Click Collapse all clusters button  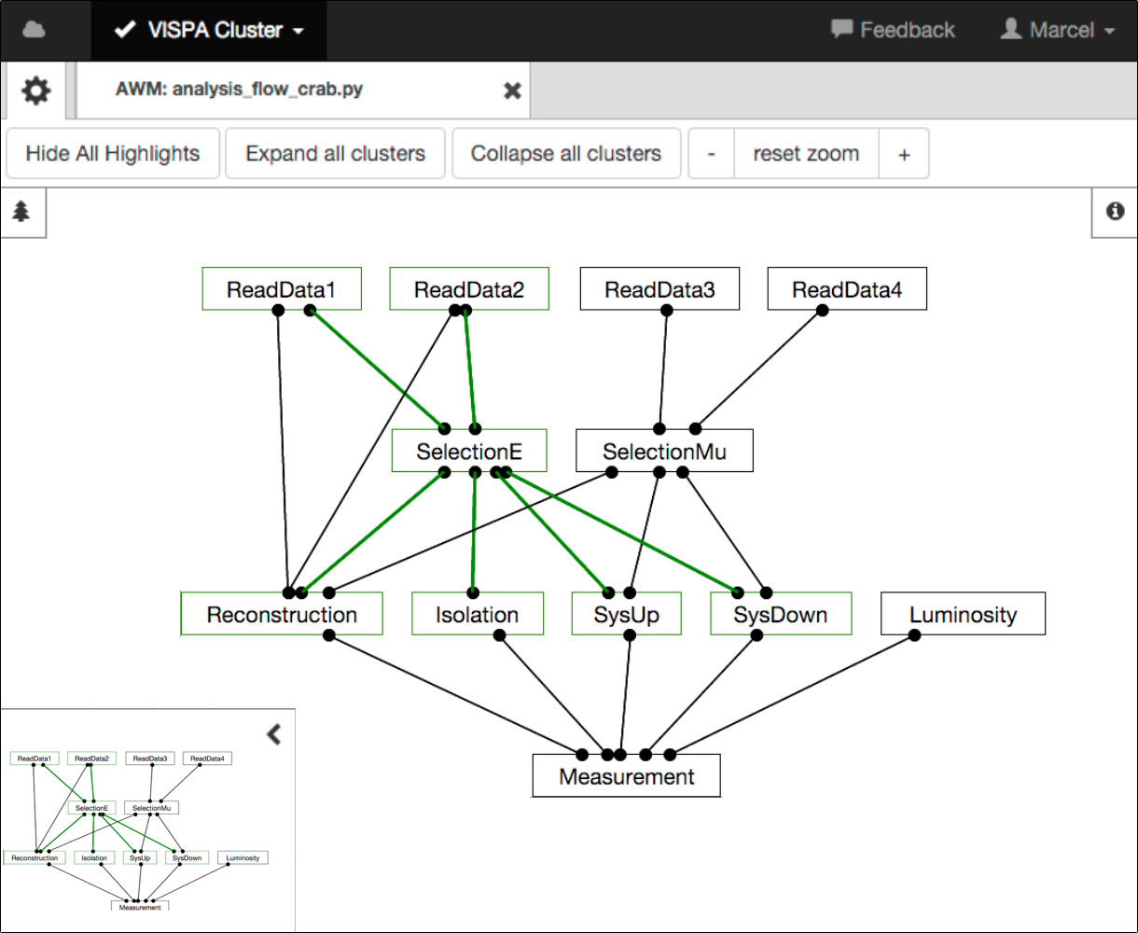coord(566,154)
